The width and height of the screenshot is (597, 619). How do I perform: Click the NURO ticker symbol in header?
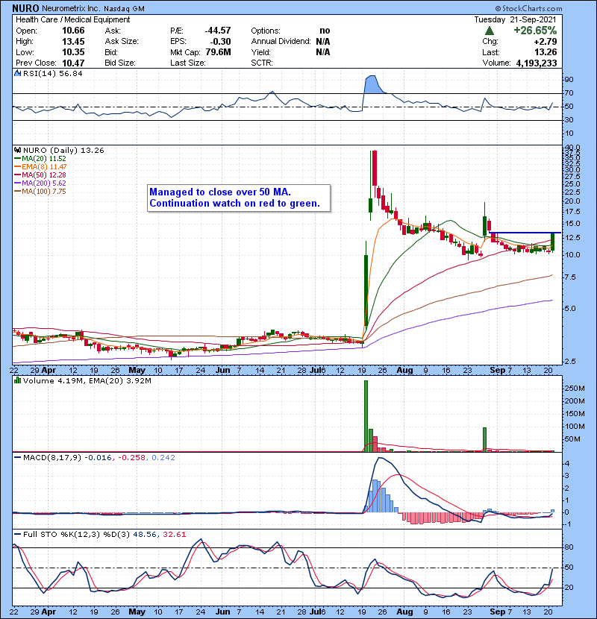[25, 8]
